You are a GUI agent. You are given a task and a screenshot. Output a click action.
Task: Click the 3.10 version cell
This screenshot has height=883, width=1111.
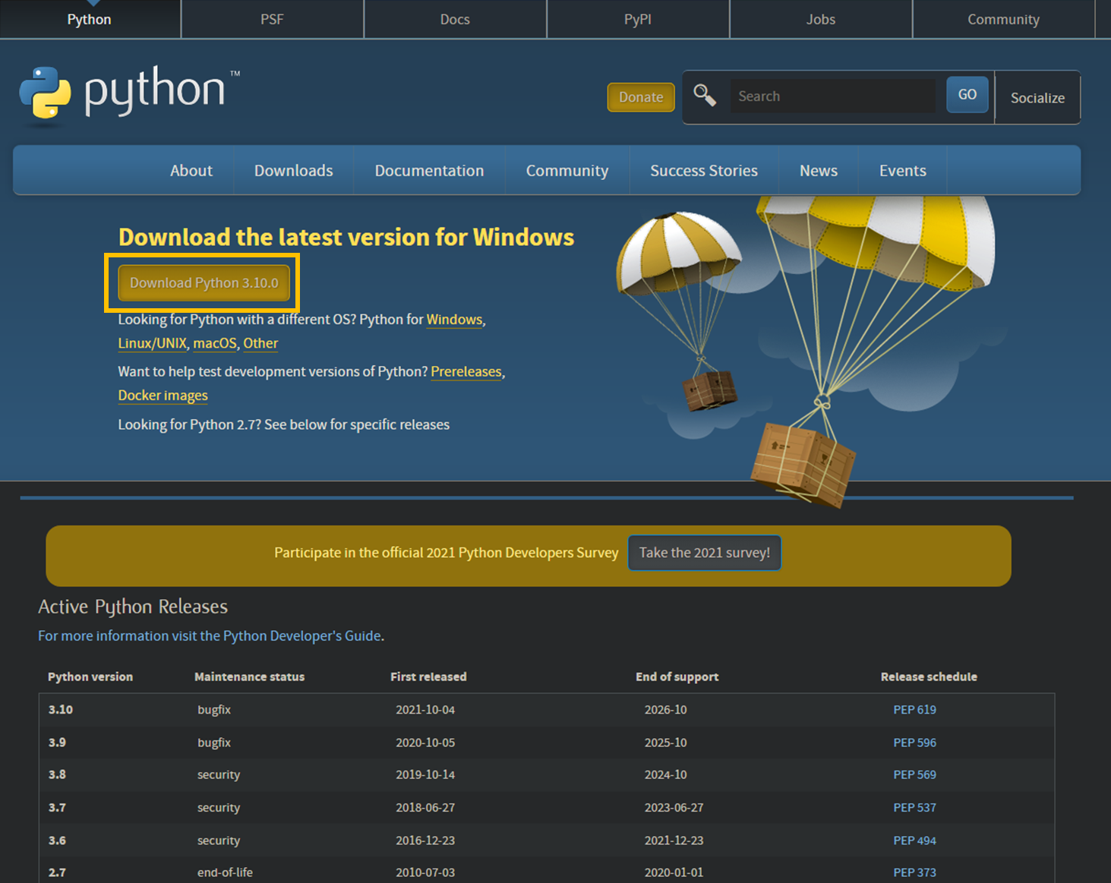click(61, 710)
